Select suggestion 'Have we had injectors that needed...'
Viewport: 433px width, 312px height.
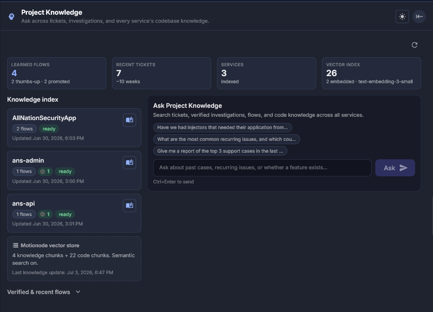coord(223,127)
